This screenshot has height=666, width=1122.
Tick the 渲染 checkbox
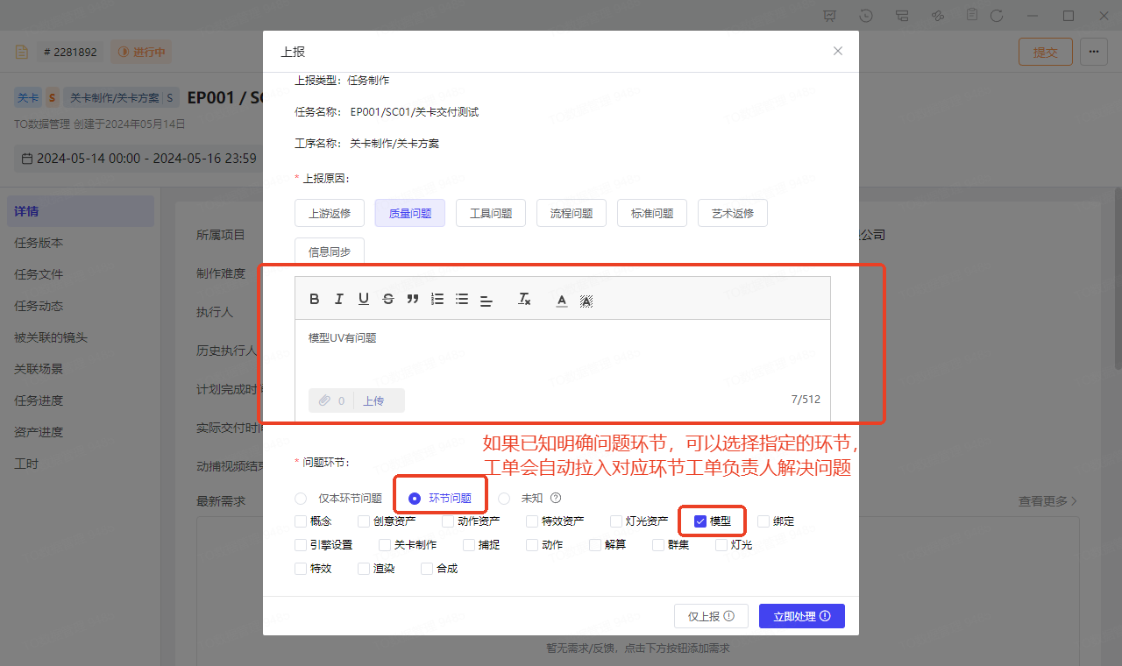tap(364, 569)
